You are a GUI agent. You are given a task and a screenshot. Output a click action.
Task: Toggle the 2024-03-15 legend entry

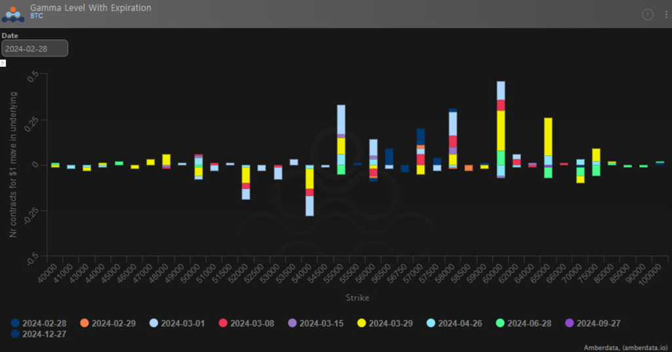tap(322, 323)
